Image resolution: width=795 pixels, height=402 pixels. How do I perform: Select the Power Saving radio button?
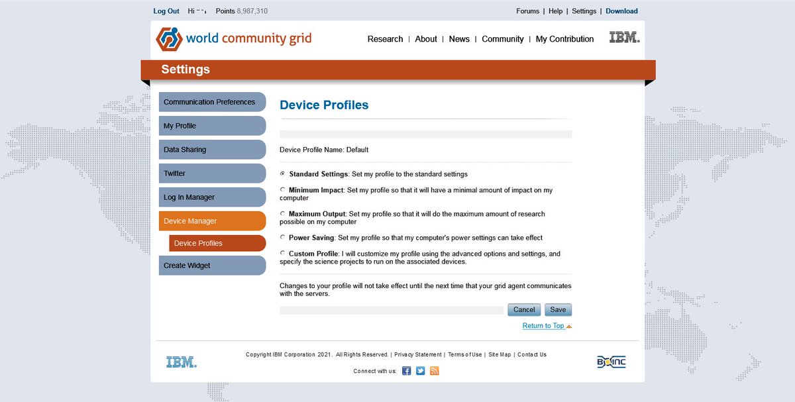(x=283, y=236)
